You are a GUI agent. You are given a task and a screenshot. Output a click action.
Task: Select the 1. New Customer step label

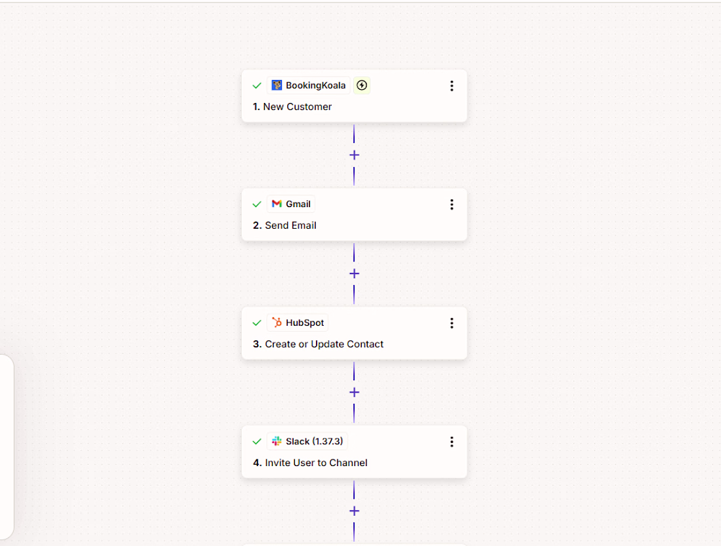pos(292,107)
